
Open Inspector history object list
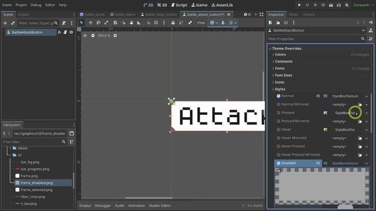click(x=371, y=22)
